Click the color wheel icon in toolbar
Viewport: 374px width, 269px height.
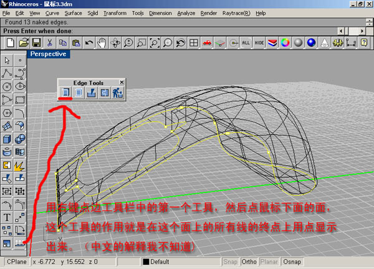(x=285, y=42)
